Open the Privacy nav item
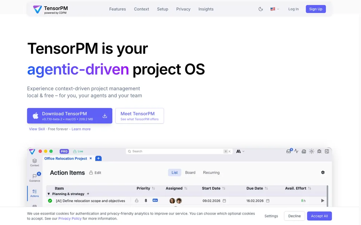The image size is (361, 225). point(183,9)
